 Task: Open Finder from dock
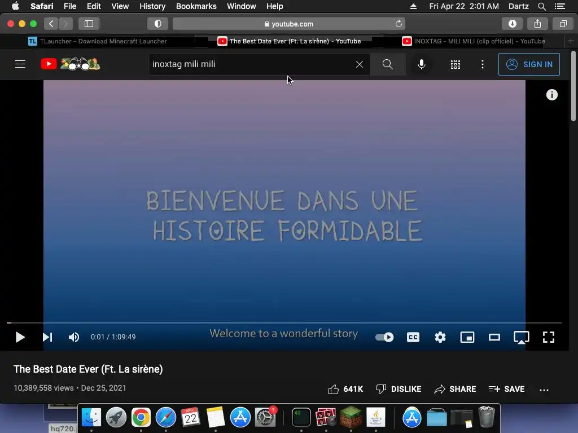coord(91,417)
